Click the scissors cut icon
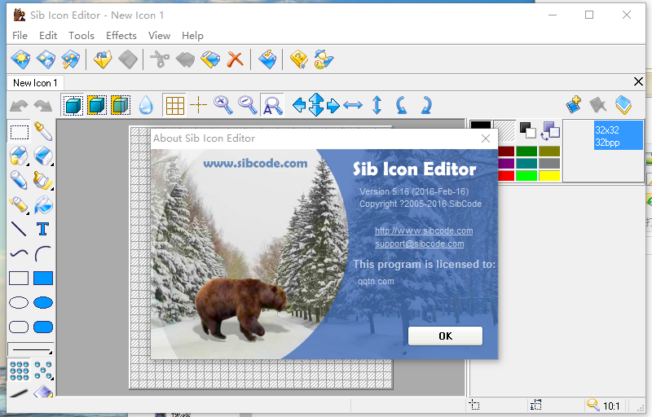Image resolution: width=652 pixels, height=417 pixels. point(160,59)
